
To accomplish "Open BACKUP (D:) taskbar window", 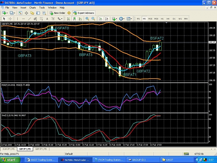I will pos(143,160).
